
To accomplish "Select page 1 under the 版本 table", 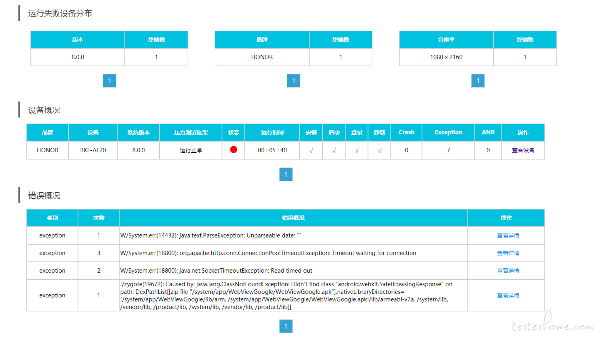I will [110, 81].
